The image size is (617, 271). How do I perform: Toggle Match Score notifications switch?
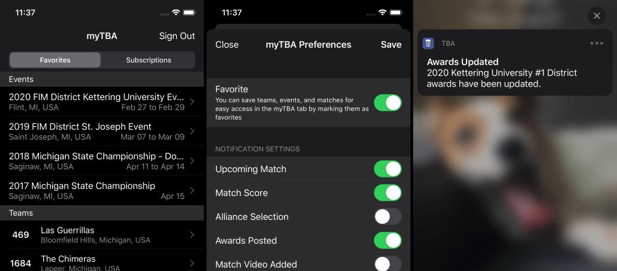(388, 193)
